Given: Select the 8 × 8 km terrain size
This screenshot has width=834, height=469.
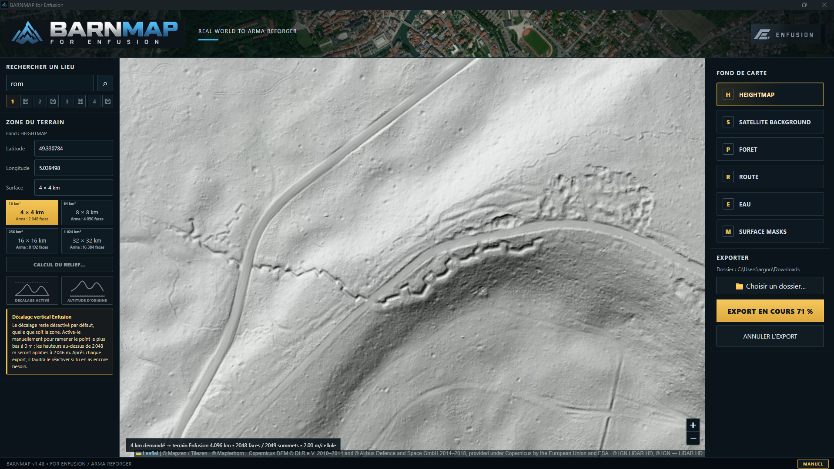Looking at the screenshot, I should (87, 213).
